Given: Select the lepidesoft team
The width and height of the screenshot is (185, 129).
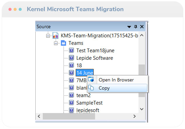Looking at the screenshot, I should click(x=88, y=110).
